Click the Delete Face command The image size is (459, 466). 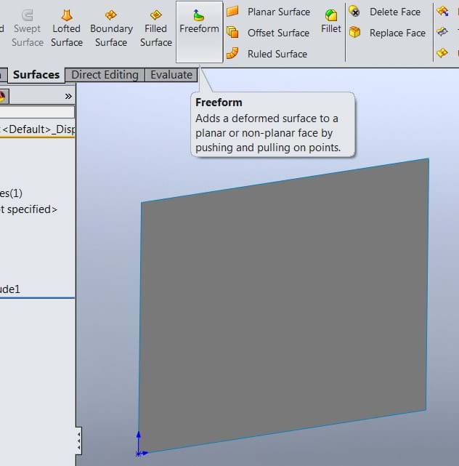tap(386, 12)
